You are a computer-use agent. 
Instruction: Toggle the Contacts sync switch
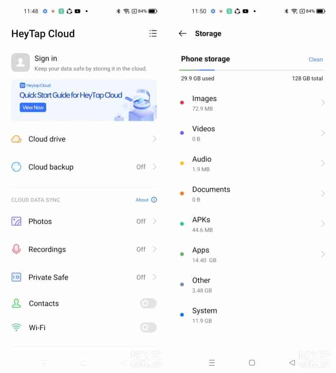point(148,303)
